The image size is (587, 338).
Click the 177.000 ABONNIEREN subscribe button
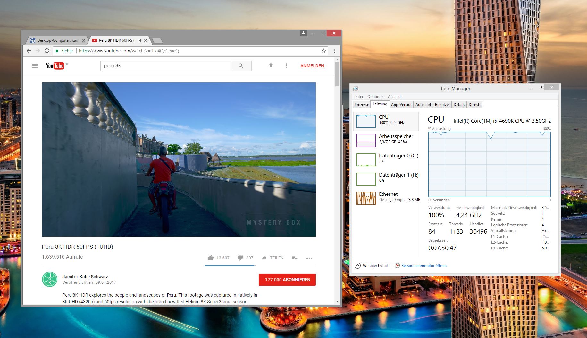tap(287, 280)
